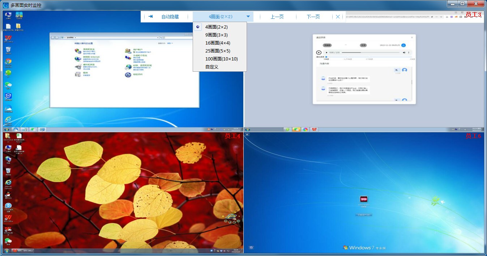Go to 下一页 next page
The width and height of the screenshot is (487, 256).
[313, 17]
